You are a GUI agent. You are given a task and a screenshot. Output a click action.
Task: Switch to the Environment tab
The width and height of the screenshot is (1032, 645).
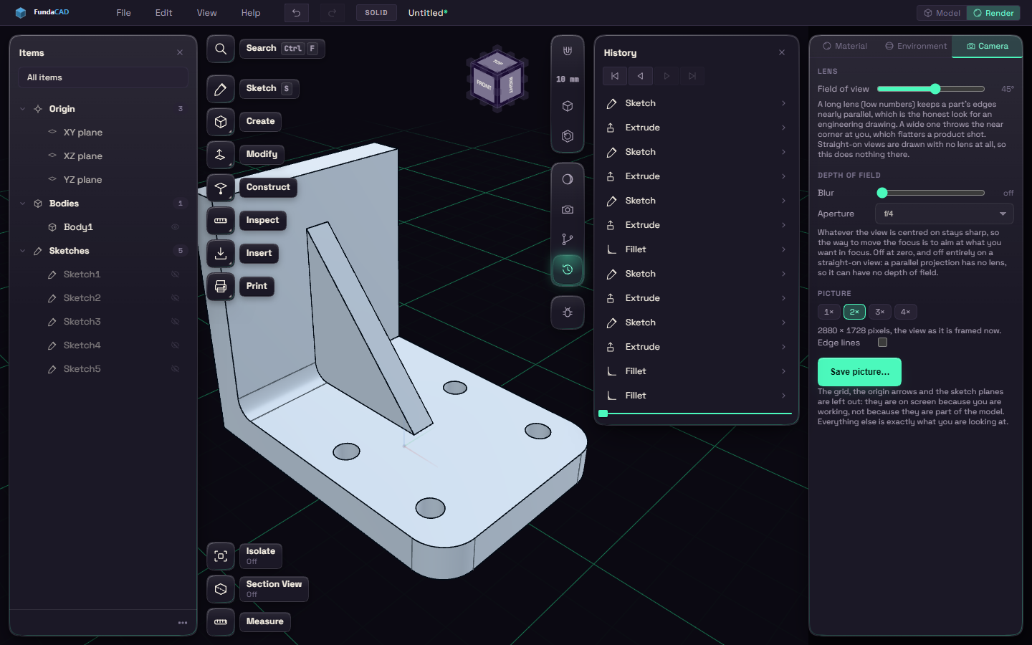click(x=916, y=46)
